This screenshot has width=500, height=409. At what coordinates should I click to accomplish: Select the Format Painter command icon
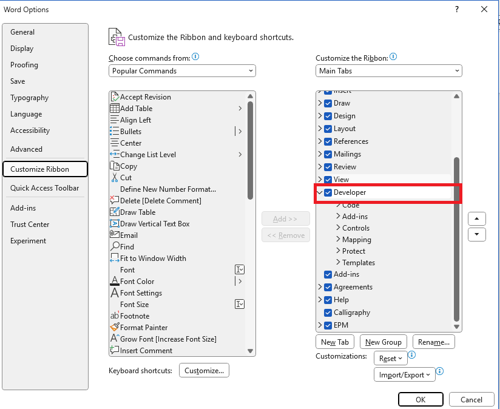pos(115,327)
